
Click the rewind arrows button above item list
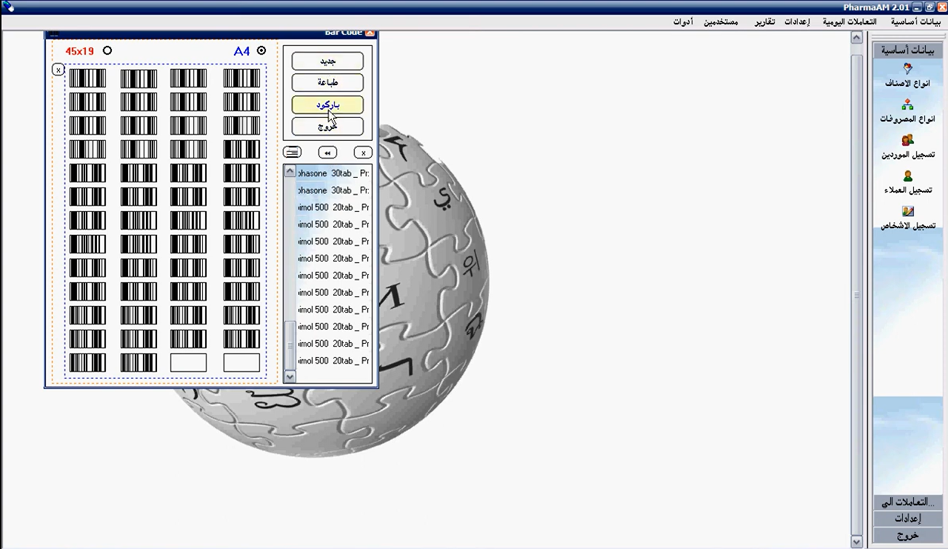point(327,153)
